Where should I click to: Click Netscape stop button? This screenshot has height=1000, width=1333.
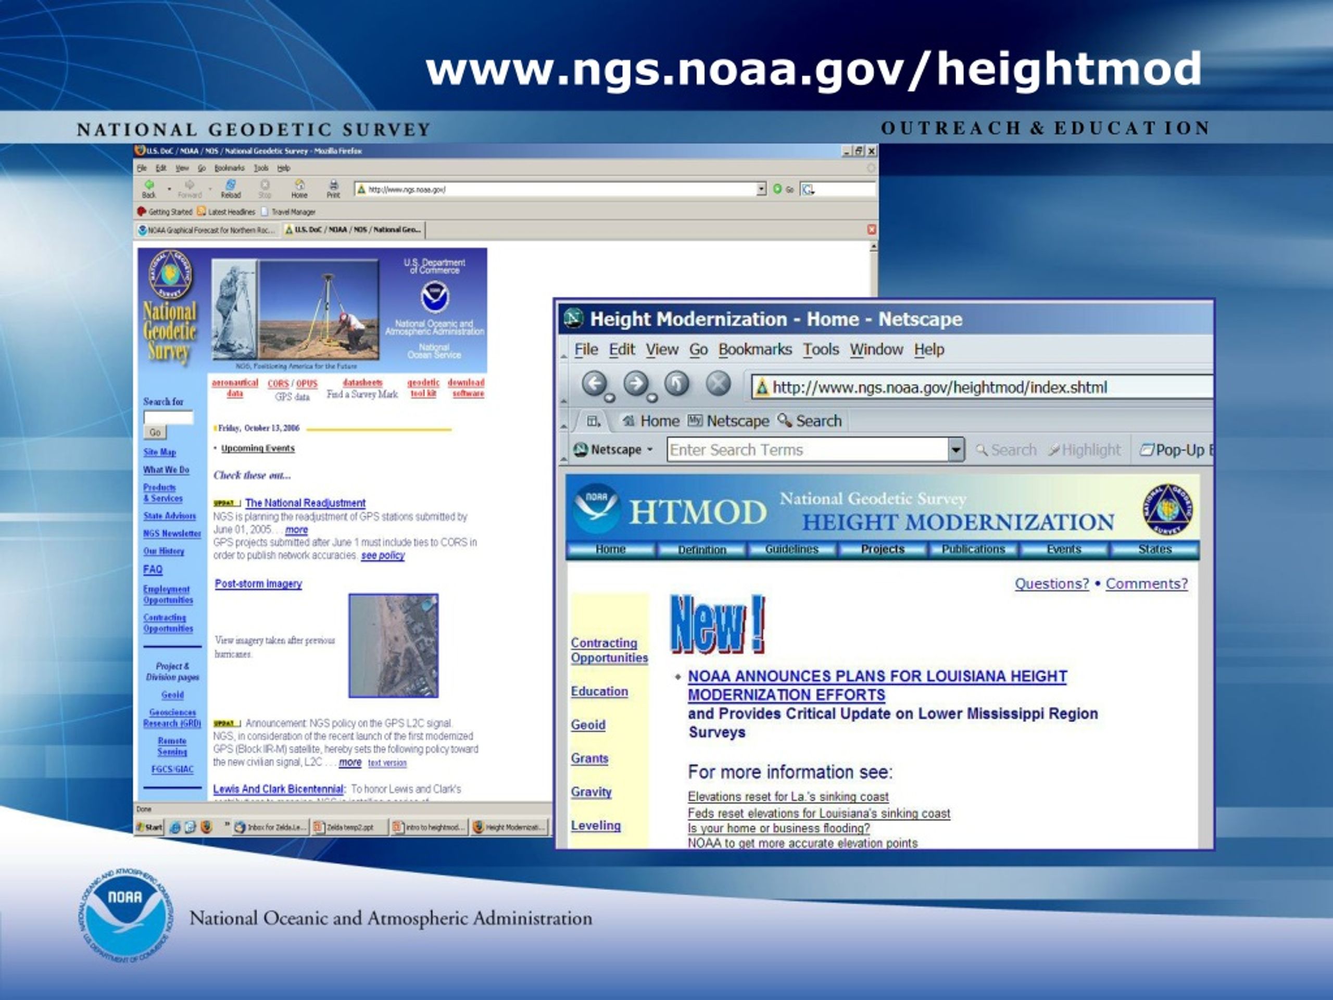(719, 383)
